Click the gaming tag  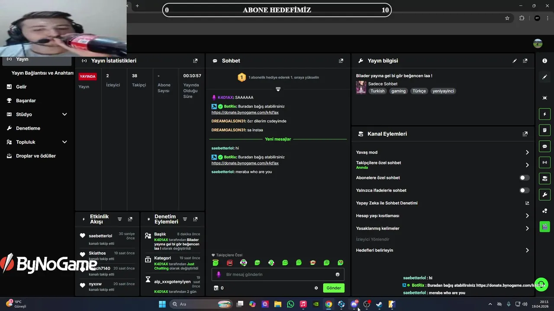tap(399, 91)
